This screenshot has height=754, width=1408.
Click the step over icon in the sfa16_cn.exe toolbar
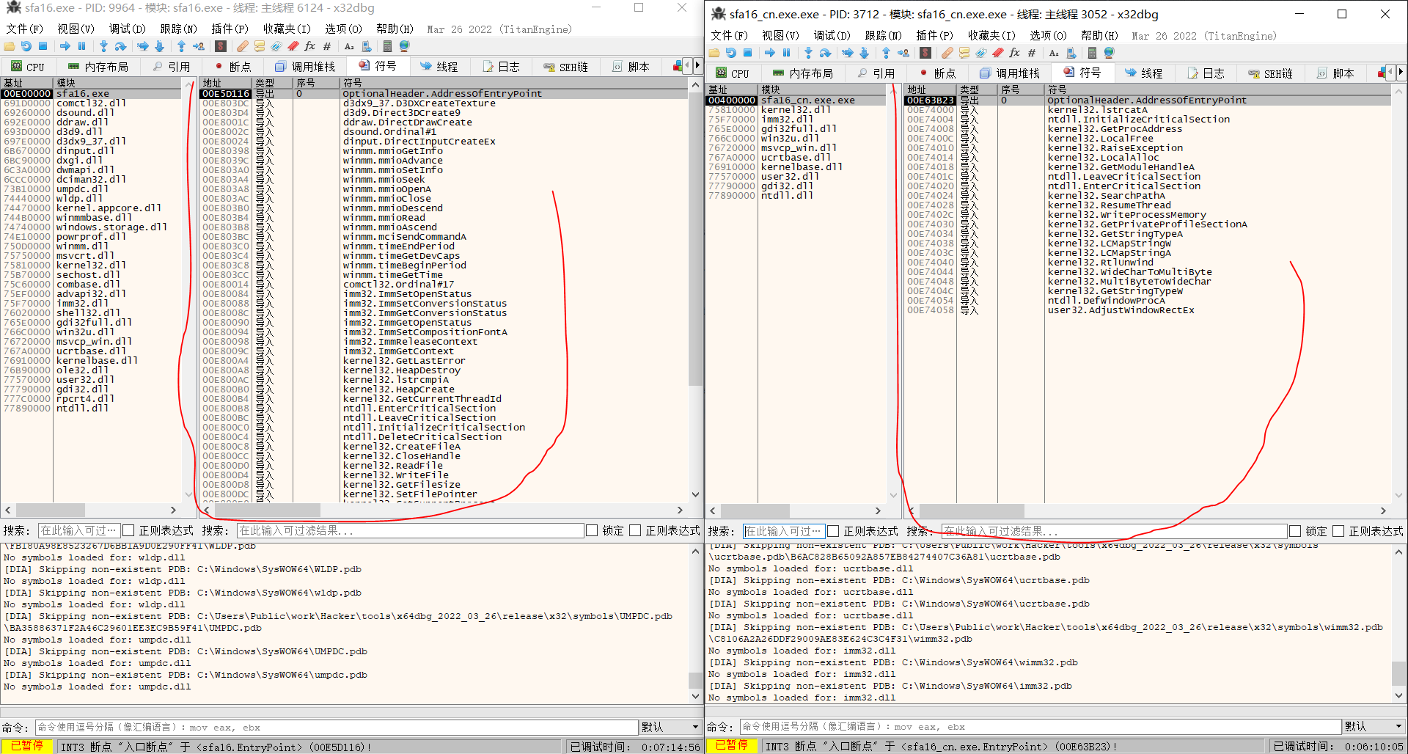825,53
